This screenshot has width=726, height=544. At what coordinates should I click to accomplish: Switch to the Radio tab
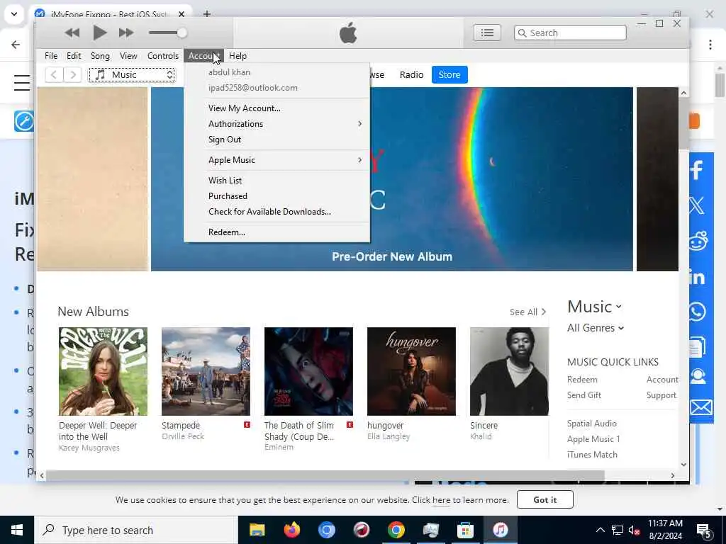[411, 74]
